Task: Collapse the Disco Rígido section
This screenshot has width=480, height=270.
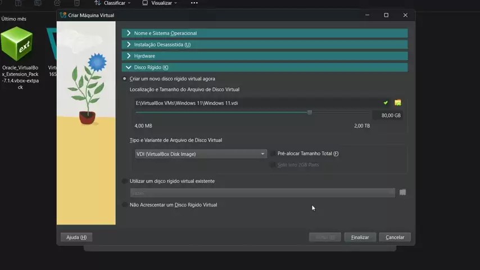Action: [265, 67]
